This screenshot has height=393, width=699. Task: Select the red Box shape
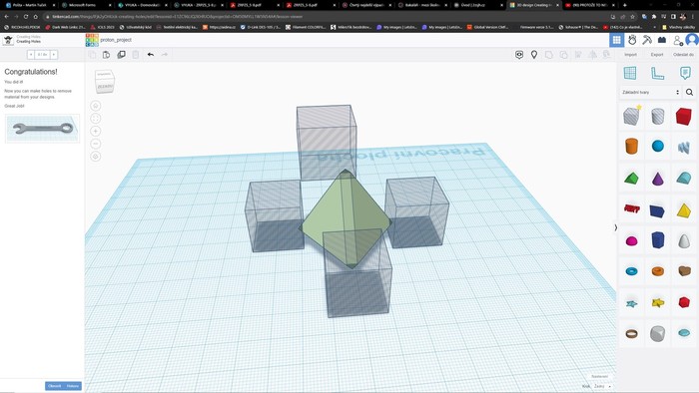click(683, 116)
